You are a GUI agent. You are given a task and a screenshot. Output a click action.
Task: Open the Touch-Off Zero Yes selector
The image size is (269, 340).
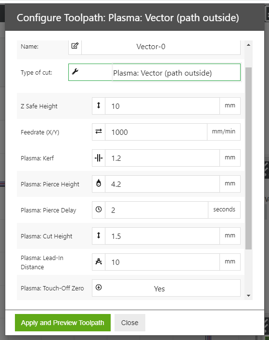tap(166, 288)
